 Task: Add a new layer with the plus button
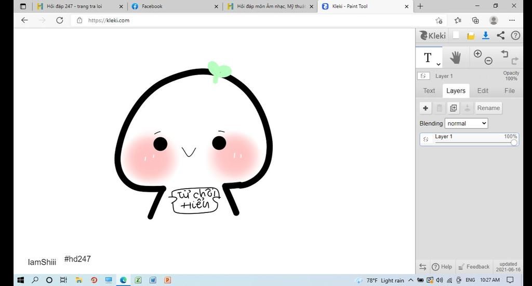coord(425,108)
